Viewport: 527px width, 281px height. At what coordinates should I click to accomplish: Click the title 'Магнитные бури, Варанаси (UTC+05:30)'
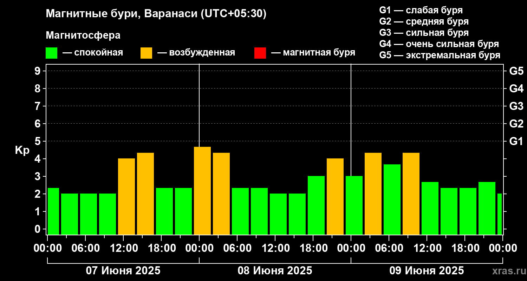(156, 14)
